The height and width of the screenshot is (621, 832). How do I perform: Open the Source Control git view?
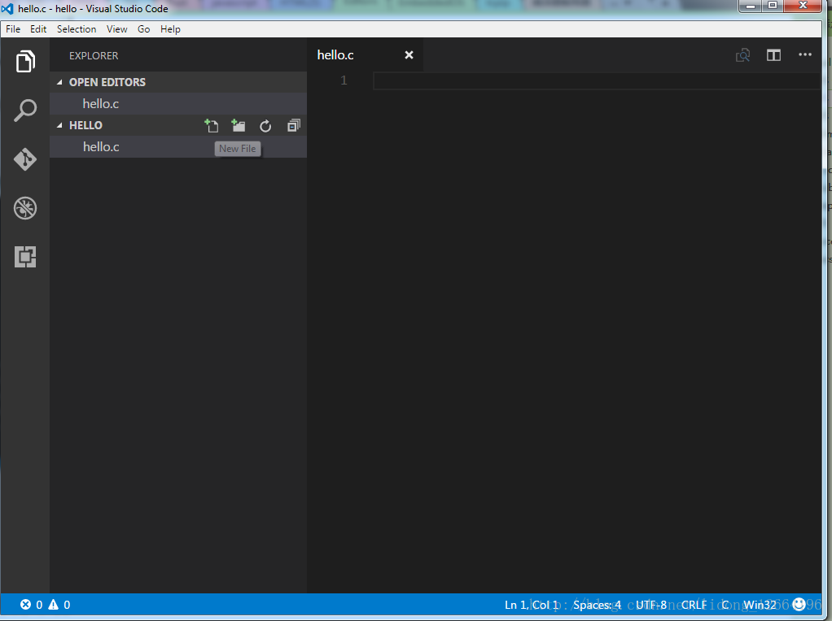(x=25, y=159)
